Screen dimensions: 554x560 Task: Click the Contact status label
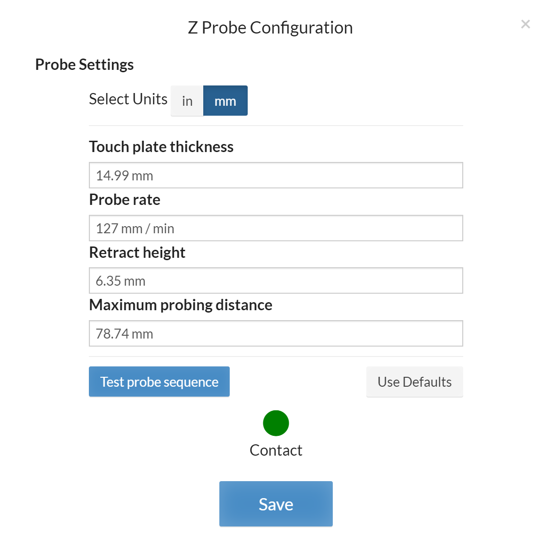pyautogui.click(x=276, y=450)
